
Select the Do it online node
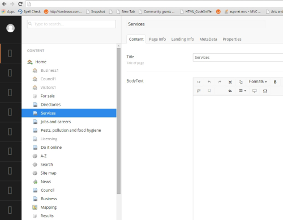point(51,148)
